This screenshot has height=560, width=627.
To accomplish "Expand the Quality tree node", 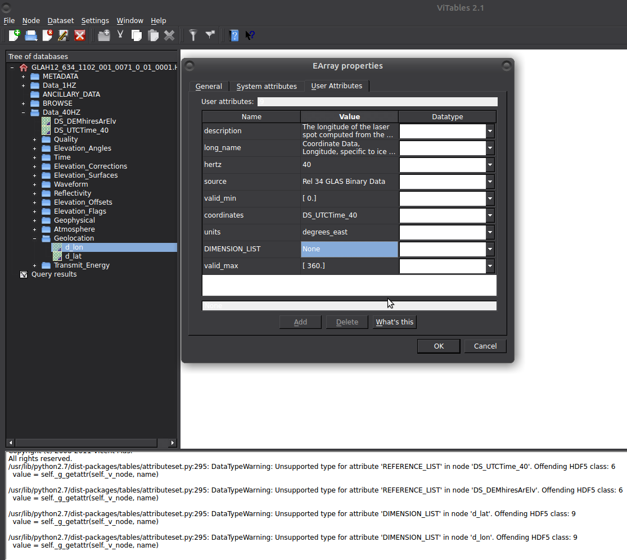I will (x=35, y=139).
